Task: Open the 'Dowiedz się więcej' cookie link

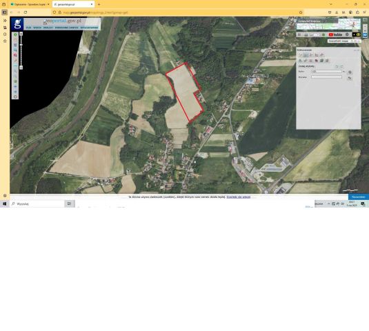Action: coord(239,197)
